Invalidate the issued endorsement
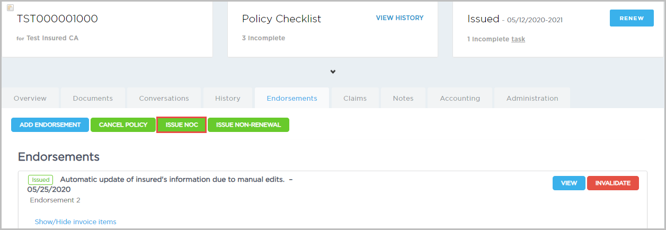This screenshot has width=666, height=230. click(x=612, y=183)
